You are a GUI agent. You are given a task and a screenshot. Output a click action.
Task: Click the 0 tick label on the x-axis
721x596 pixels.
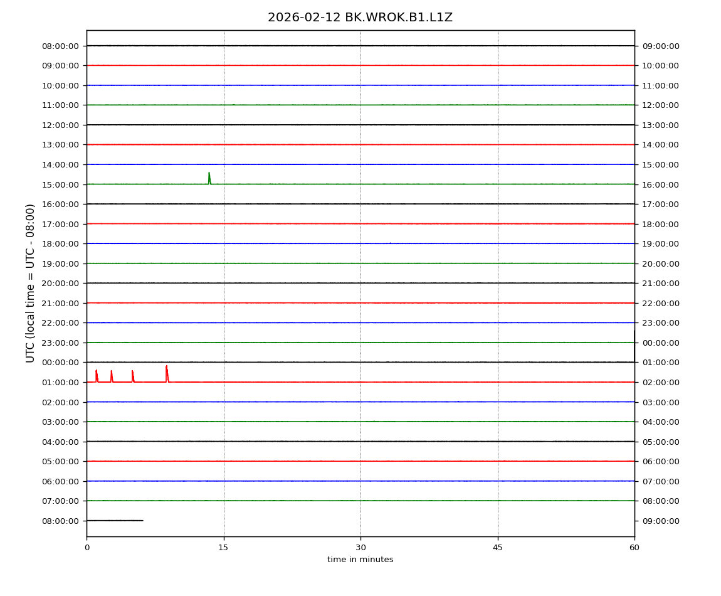pos(87,548)
